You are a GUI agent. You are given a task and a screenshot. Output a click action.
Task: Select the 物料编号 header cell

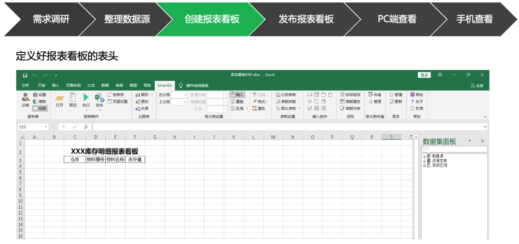(96, 160)
